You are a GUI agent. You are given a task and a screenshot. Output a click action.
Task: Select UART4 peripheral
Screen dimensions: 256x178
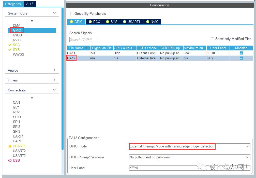click(x=18, y=136)
